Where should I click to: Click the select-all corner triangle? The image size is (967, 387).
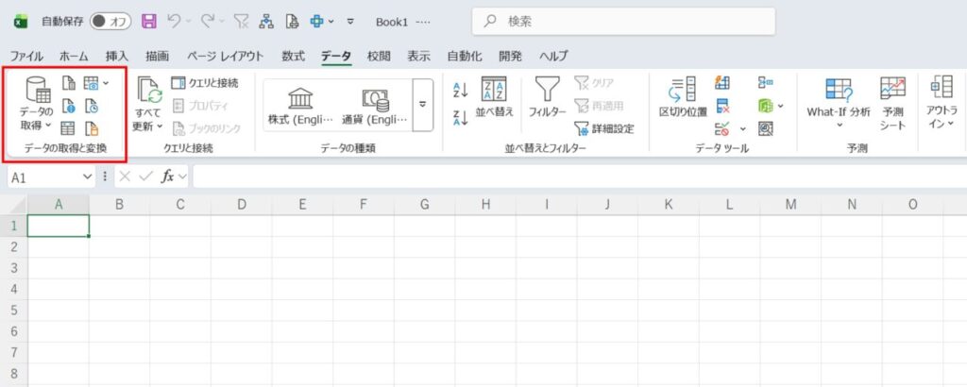[18, 205]
